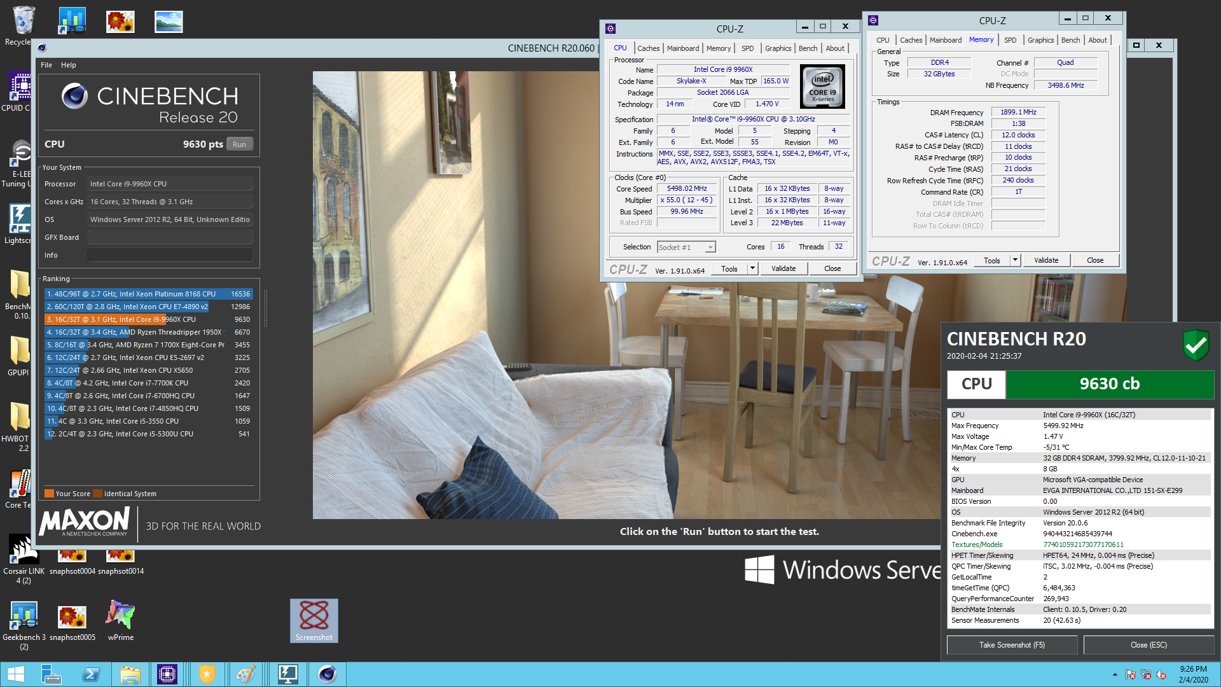Open Memory tab in left CPU-Z window
The width and height of the screenshot is (1221, 687).
pos(719,48)
